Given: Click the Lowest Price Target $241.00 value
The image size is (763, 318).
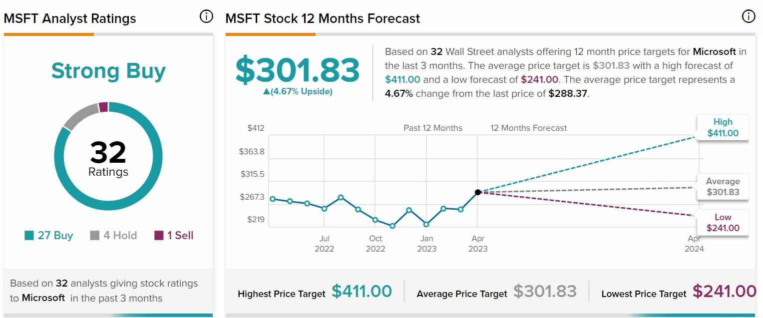Looking at the screenshot, I should coord(724,291).
